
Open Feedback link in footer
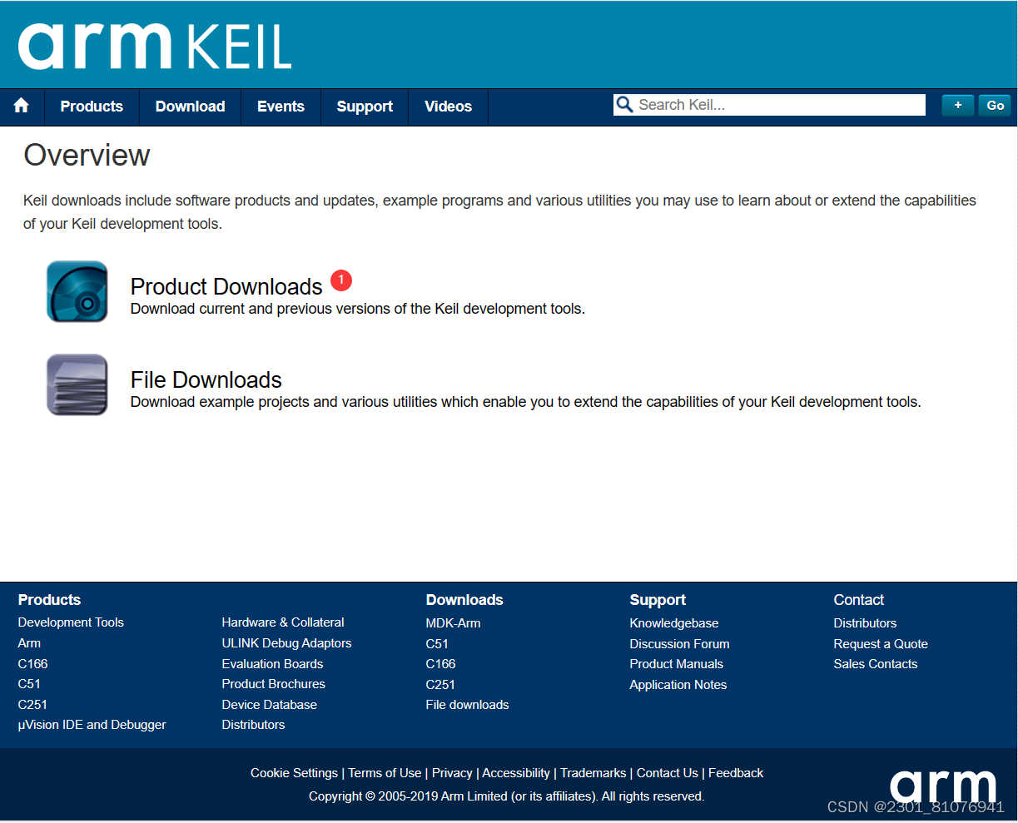click(736, 773)
